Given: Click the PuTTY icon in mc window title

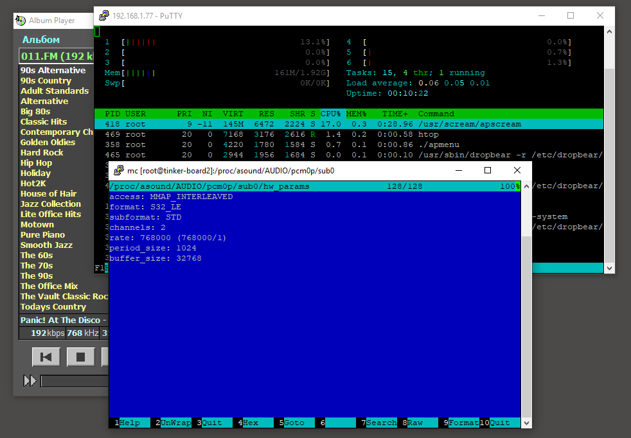Looking at the screenshot, I should pyautogui.click(x=118, y=171).
